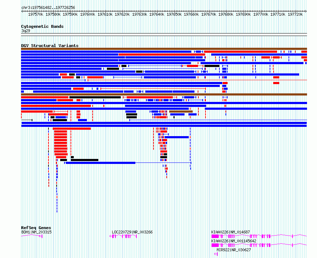Image resolution: width=317 pixels, height=258 pixels.
Task: Click the chr3:197561482..197726256 coordinate label
Action: 48,7
